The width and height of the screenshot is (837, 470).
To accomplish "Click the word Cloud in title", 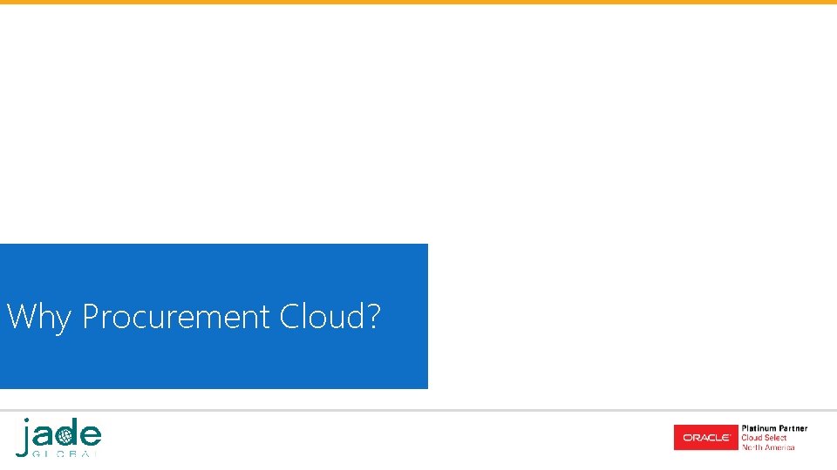I will [323, 315].
